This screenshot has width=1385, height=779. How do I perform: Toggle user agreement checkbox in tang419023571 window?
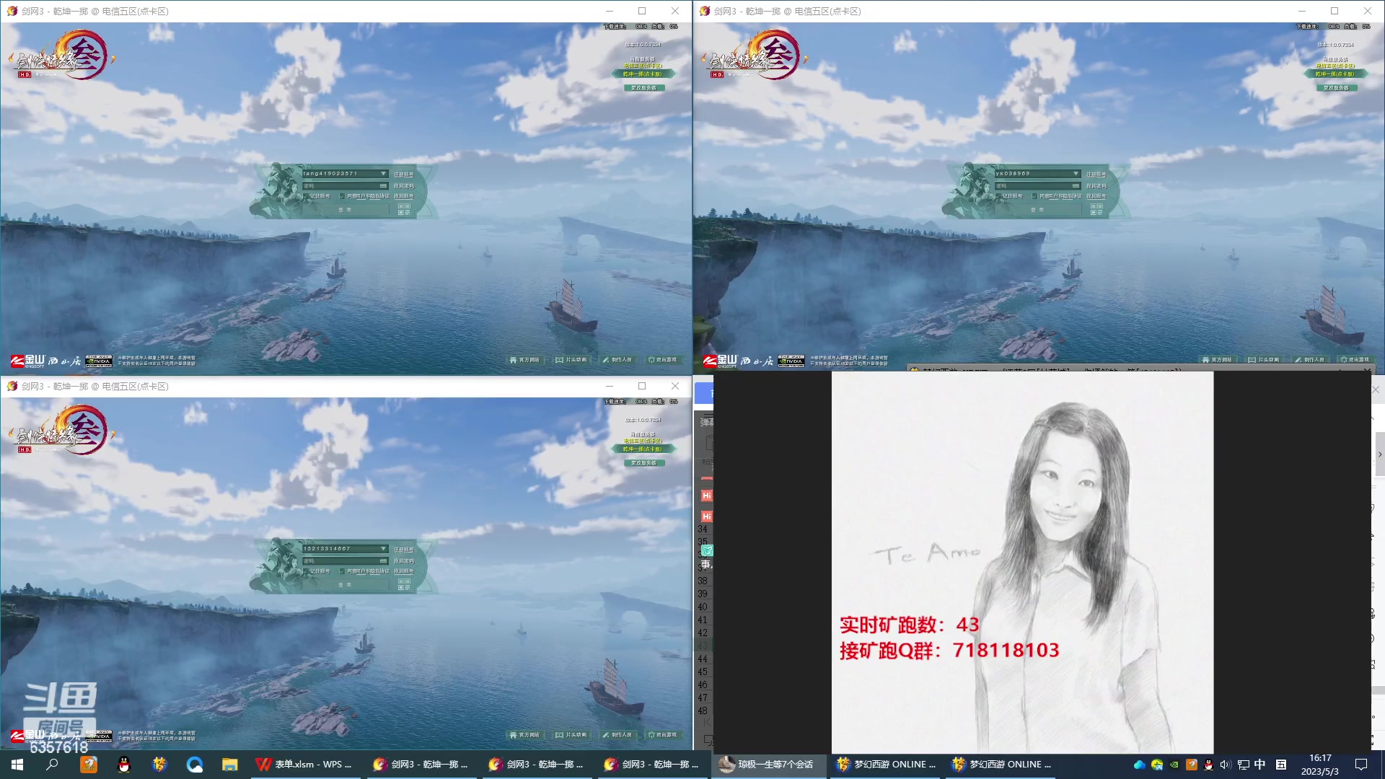[x=342, y=196]
